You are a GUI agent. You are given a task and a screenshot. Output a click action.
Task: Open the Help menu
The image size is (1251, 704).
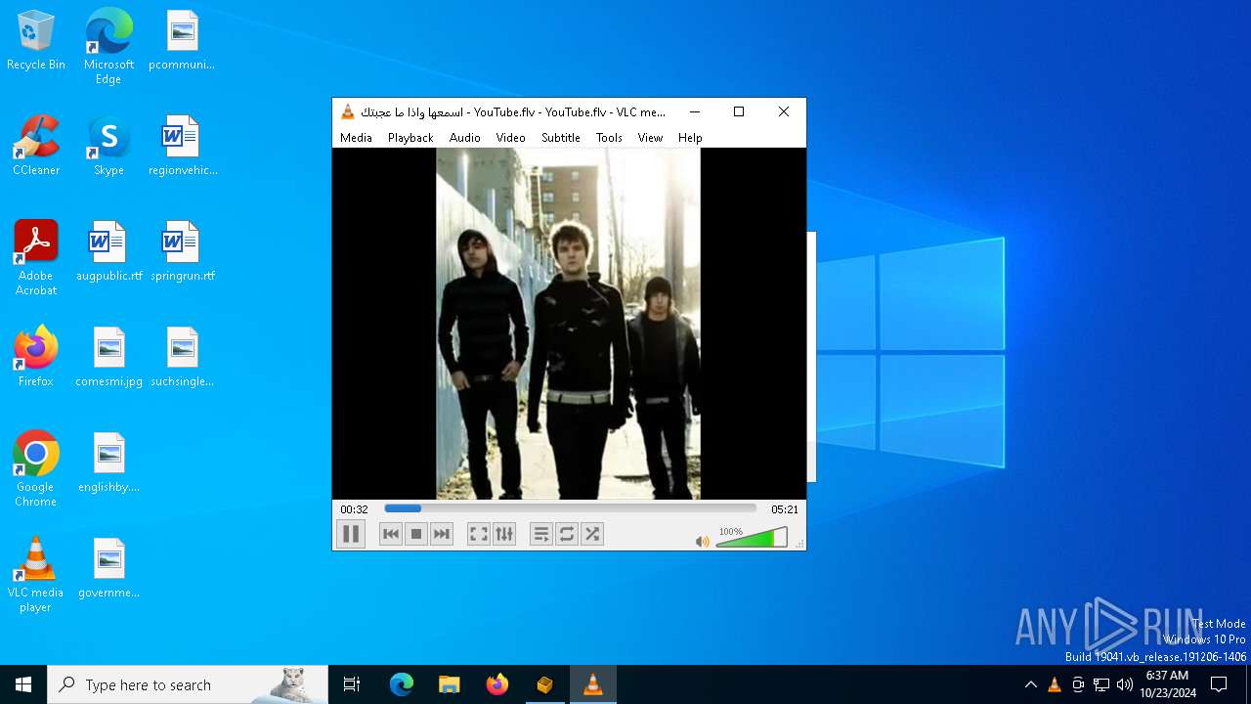(690, 138)
